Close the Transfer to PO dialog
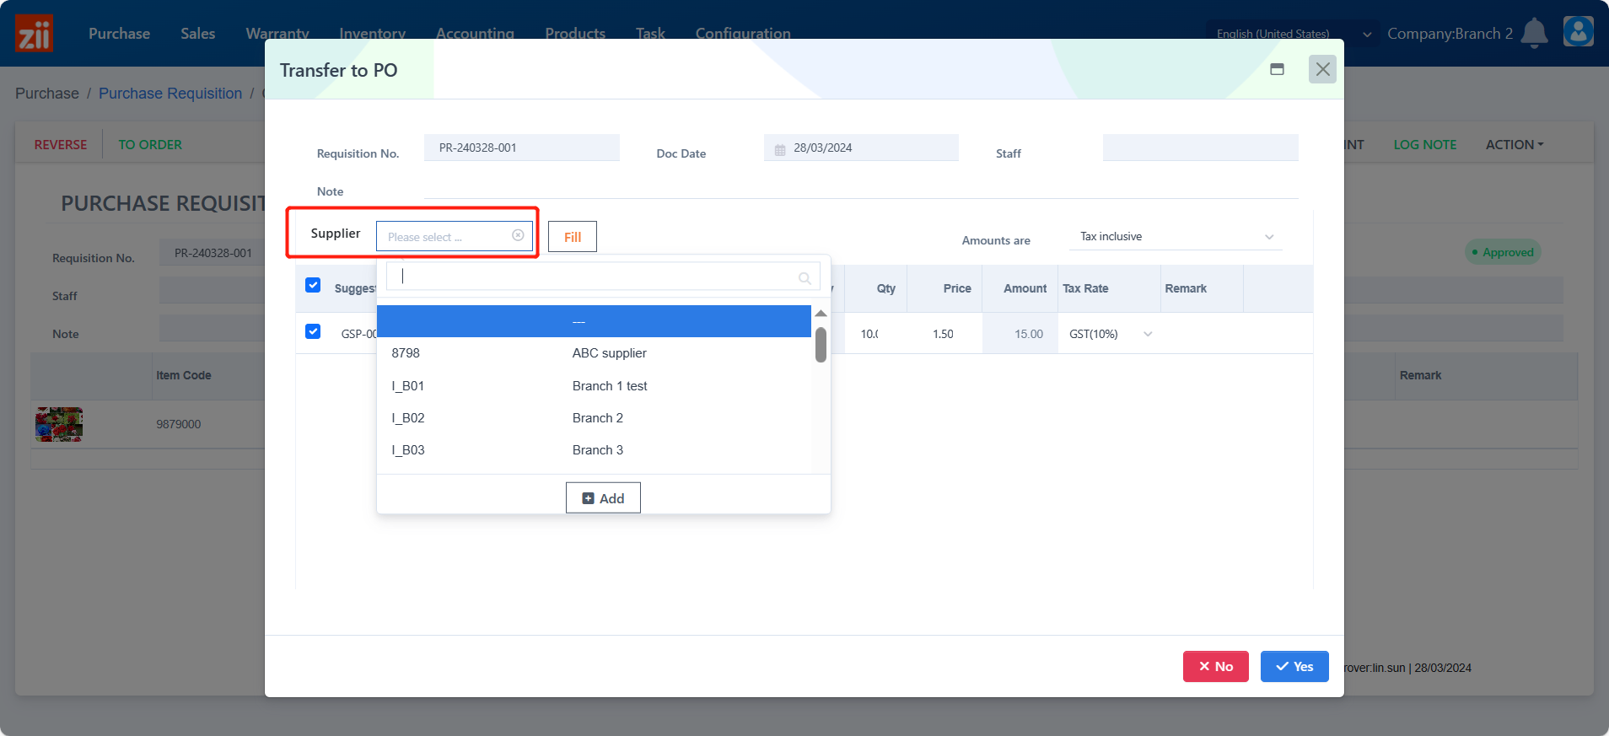This screenshot has width=1609, height=736. pos(1322,69)
